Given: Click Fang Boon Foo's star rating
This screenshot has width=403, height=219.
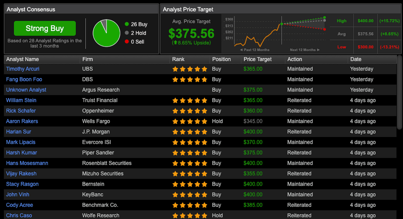Looking at the screenshot, I should (190, 79).
